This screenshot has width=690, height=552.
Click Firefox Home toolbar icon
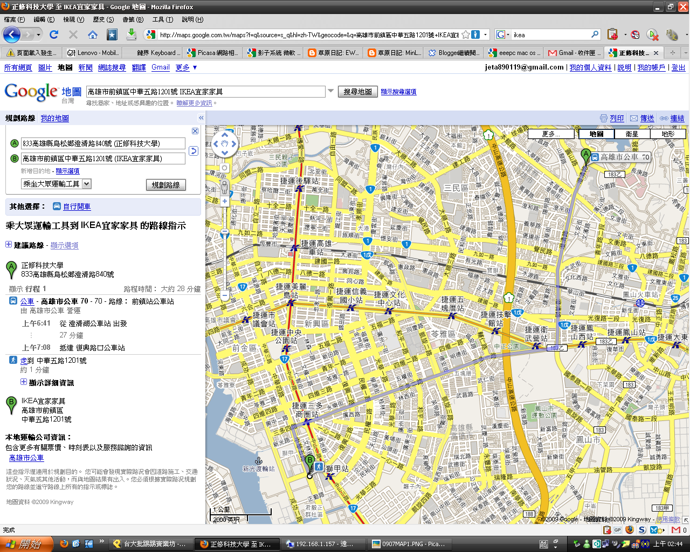coord(93,34)
